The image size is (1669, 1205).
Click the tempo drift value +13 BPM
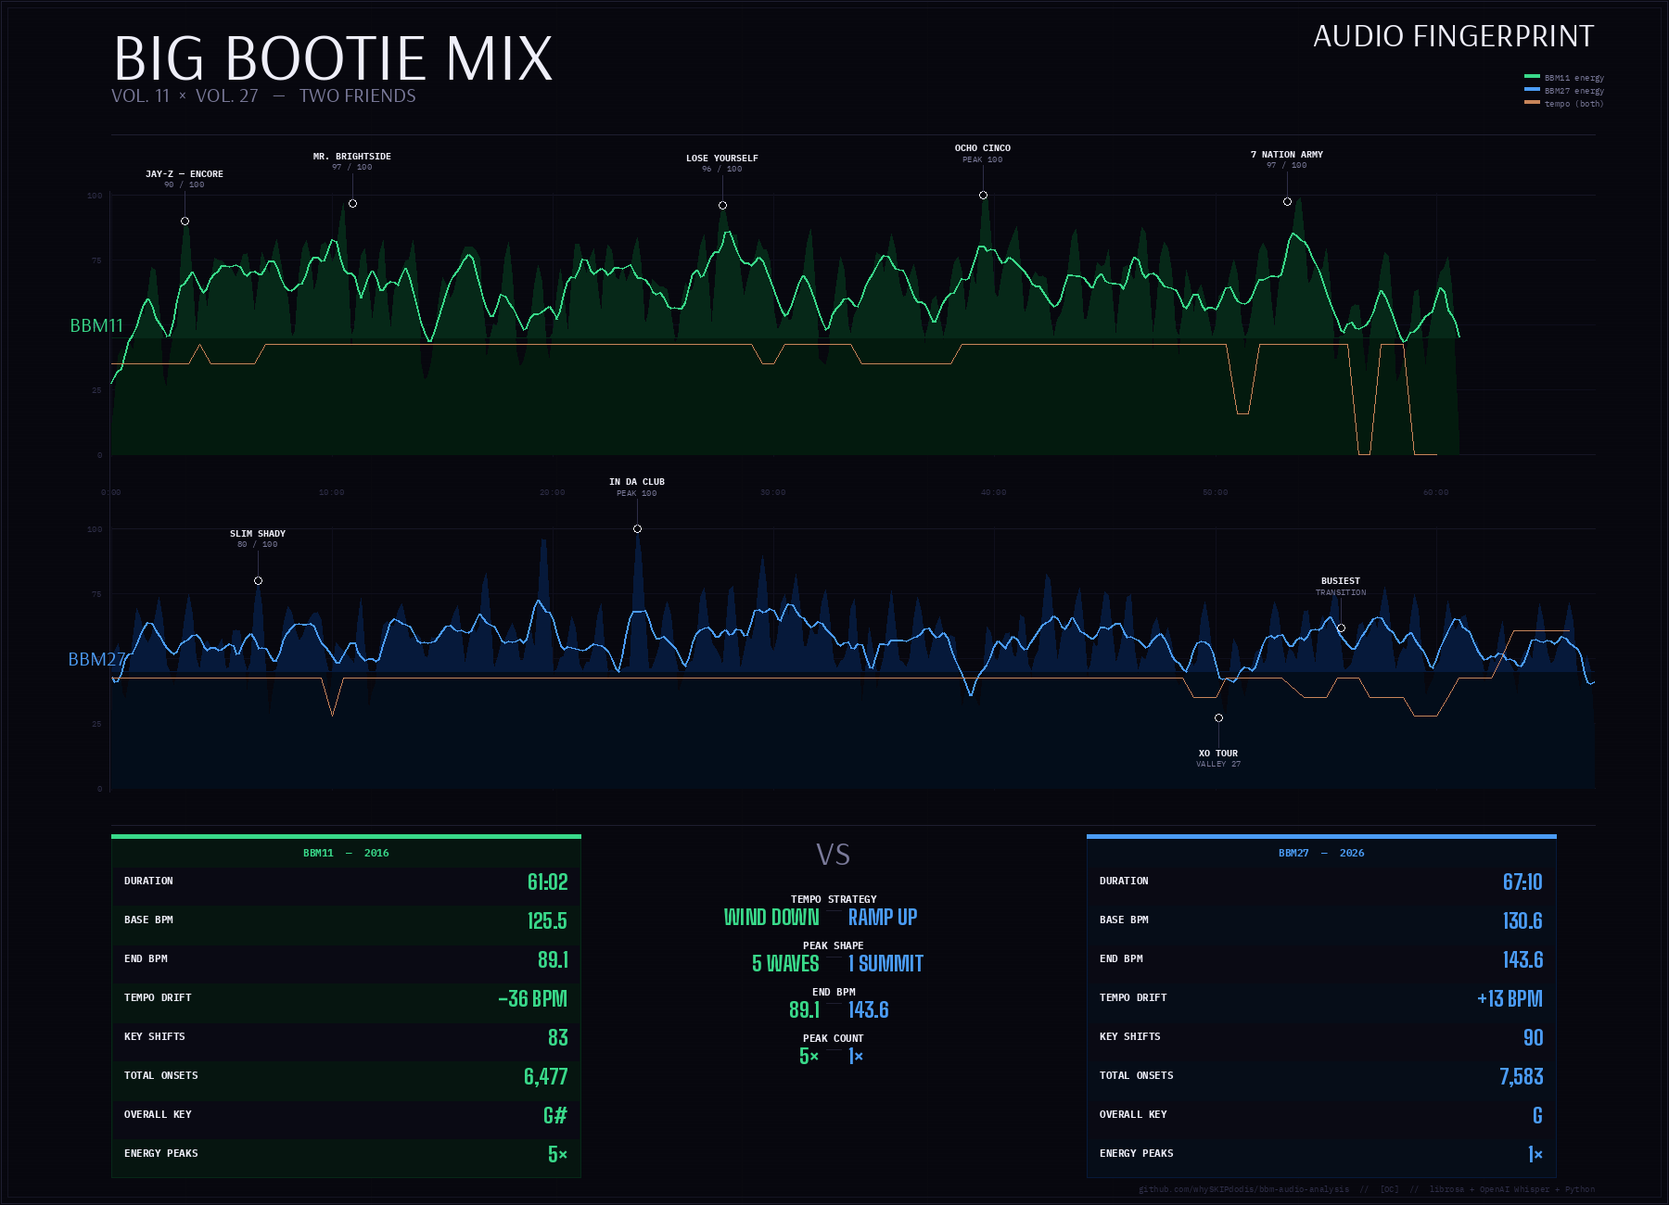coord(1510,998)
